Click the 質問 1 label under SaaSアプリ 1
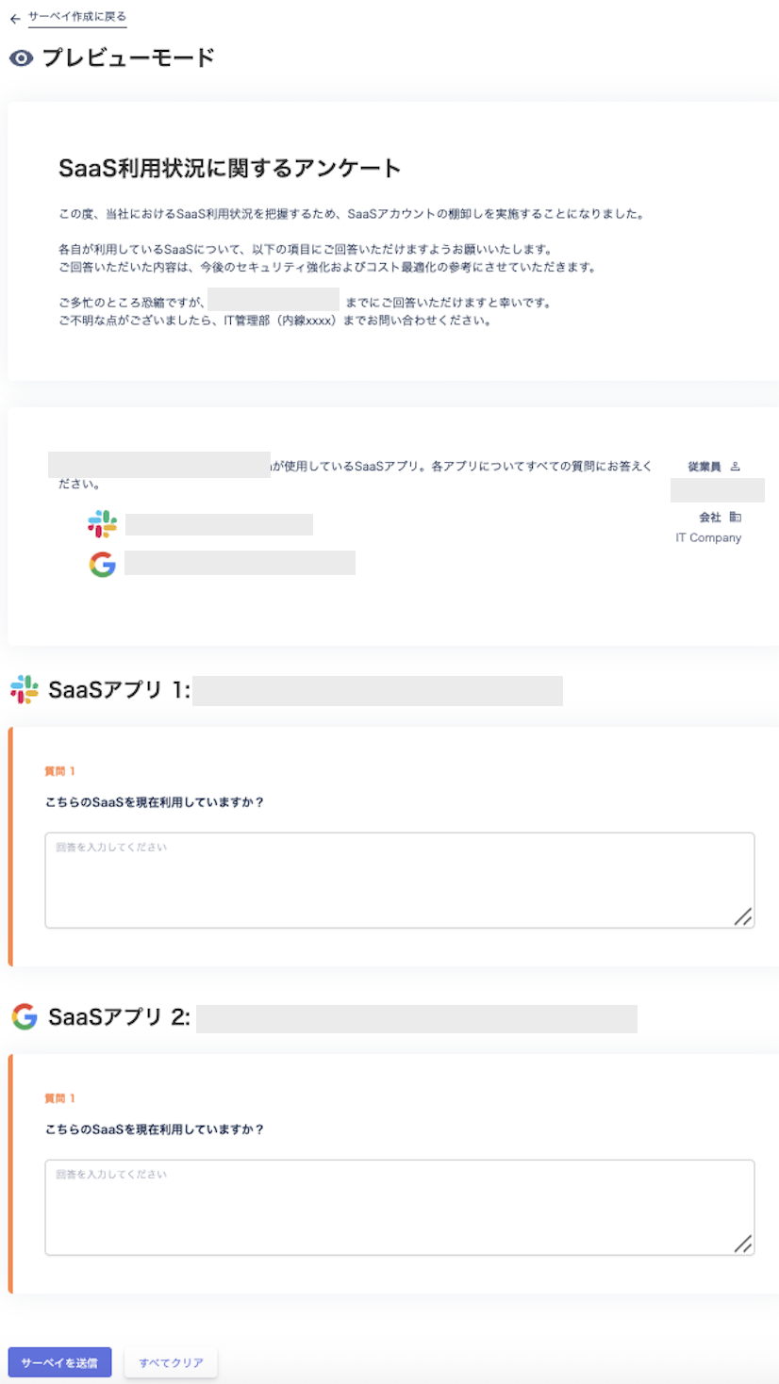This screenshot has width=779, height=1384. pos(59,771)
